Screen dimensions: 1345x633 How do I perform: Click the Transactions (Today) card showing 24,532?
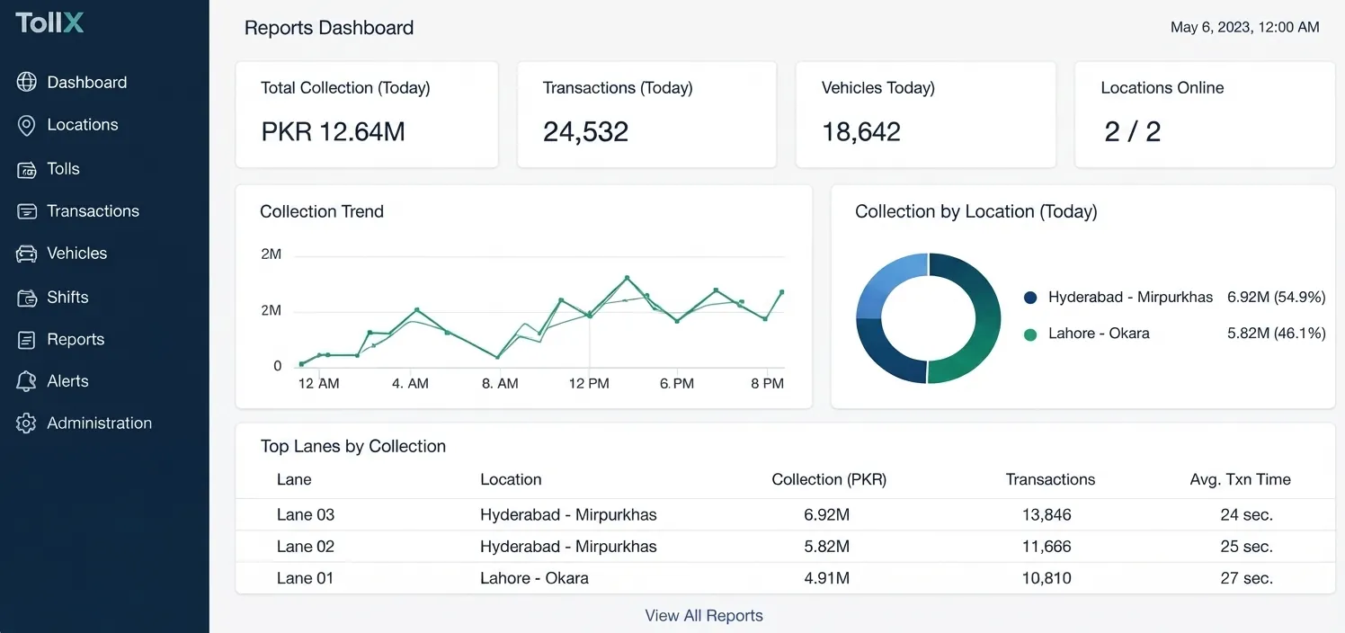coord(647,114)
